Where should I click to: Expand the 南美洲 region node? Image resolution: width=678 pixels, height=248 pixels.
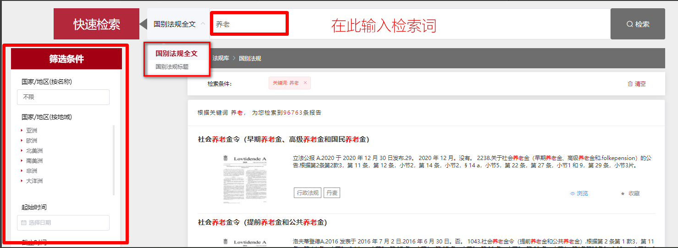(x=22, y=161)
